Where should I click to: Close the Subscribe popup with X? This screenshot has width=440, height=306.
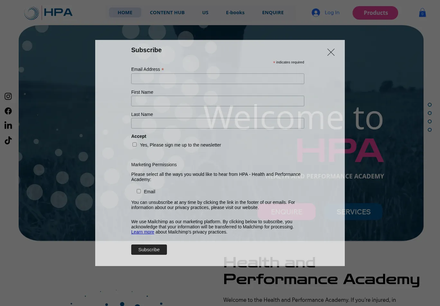331,52
